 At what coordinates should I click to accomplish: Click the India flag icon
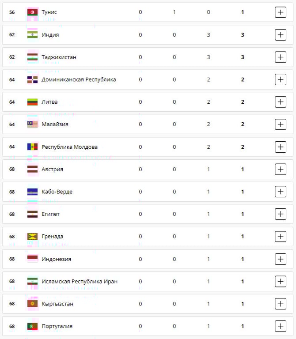point(32,35)
